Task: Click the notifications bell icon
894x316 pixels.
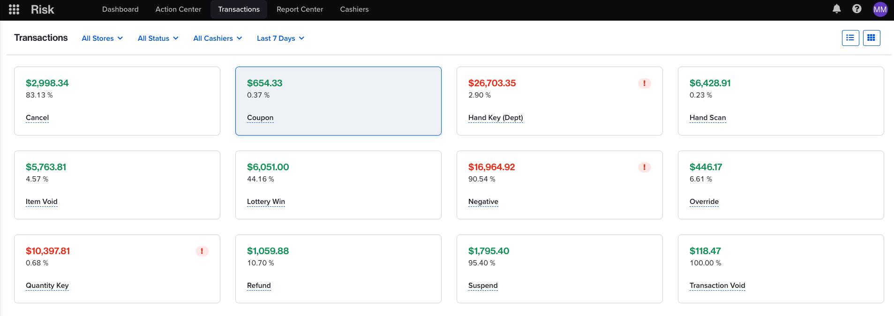Action: pyautogui.click(x=836, y=9)
